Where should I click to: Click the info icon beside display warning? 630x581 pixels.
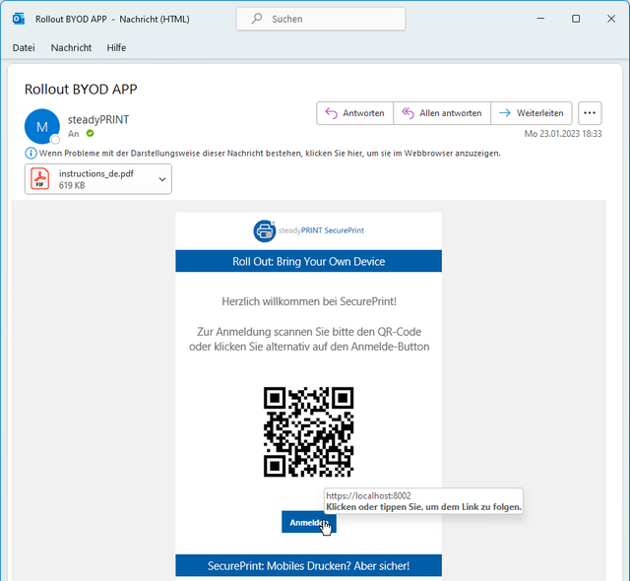pyautogui.click(x=31, y=153)
